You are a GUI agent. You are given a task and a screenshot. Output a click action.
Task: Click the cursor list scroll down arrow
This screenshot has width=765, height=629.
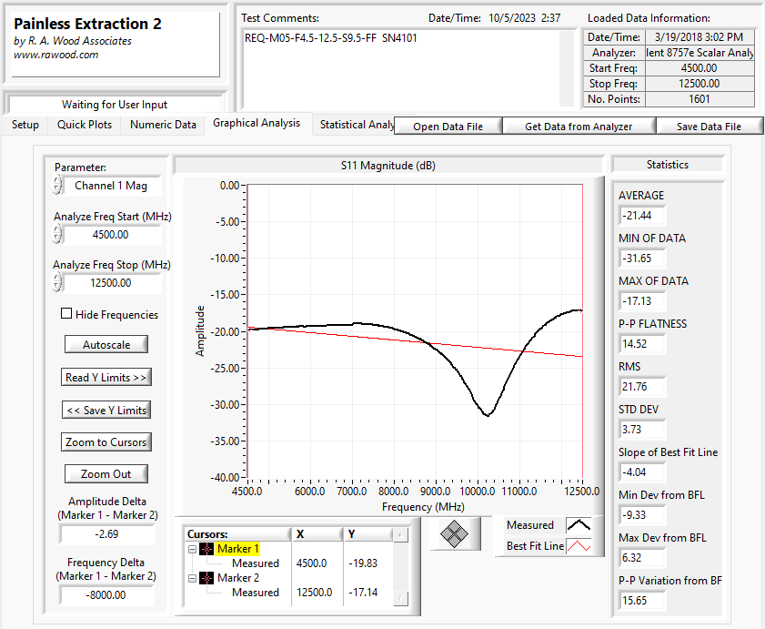pyautogui.click(x=400, y=598)
